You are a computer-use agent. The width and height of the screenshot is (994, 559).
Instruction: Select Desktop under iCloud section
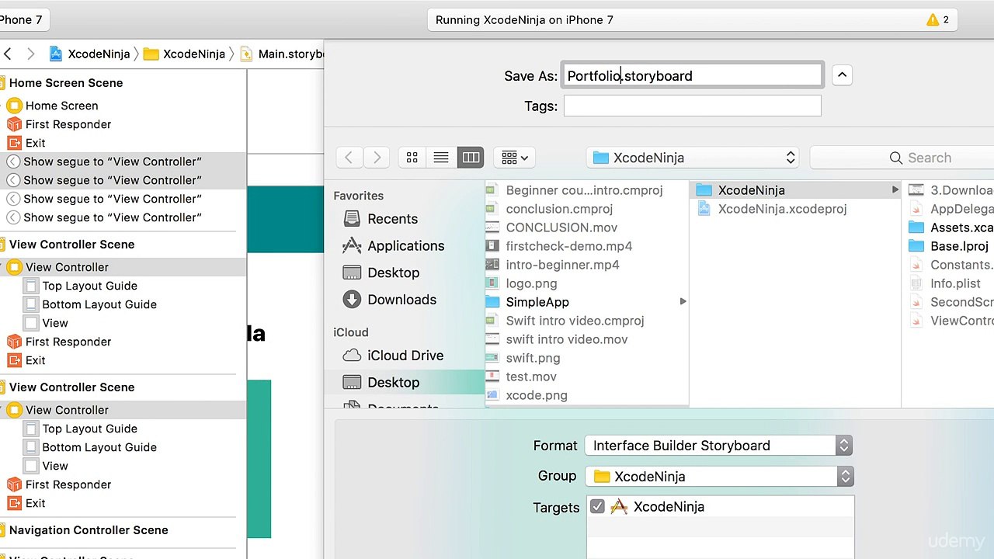pyautogui.click(x=393, y=383)
